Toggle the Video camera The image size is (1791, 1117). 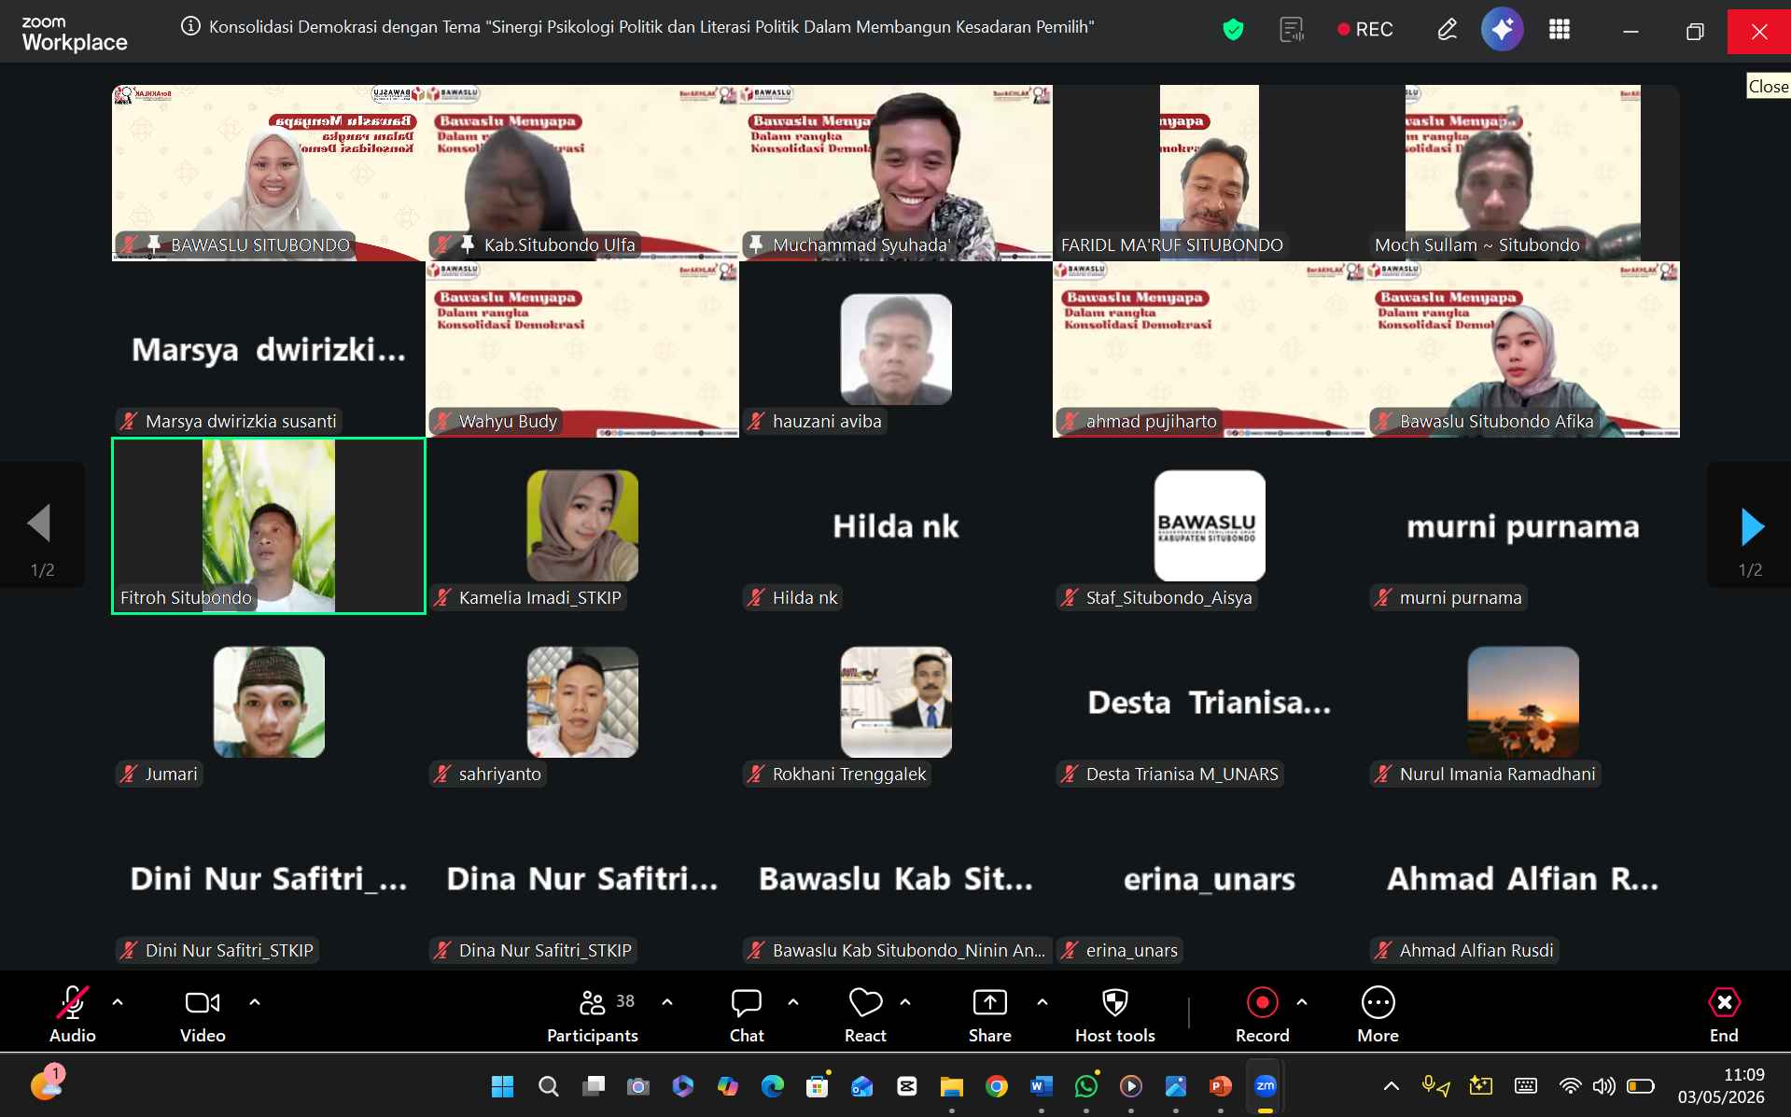203,1015
